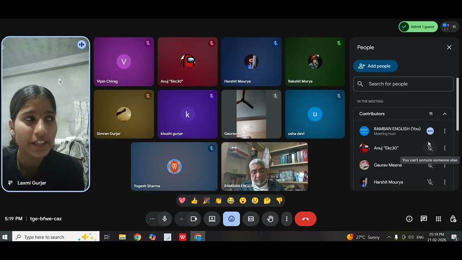Send the sad face reaction

(255, 200)
